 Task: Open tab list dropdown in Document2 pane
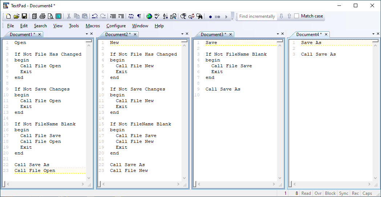(182, 34)
